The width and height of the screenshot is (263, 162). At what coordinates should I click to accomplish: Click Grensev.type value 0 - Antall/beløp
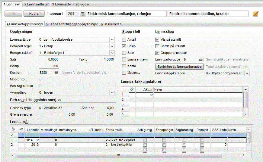pos(51,108)
